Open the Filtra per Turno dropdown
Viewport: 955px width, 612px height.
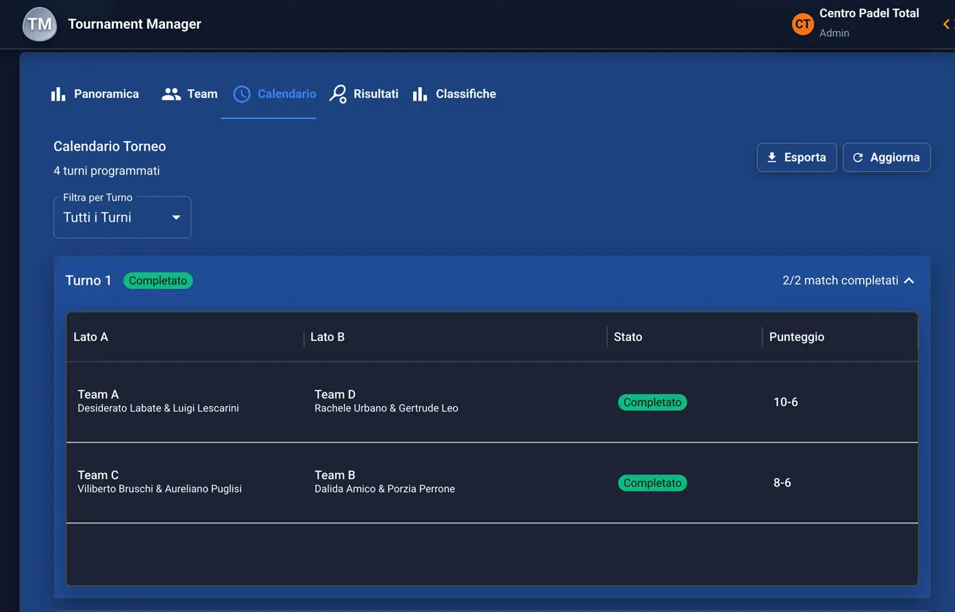122,217
